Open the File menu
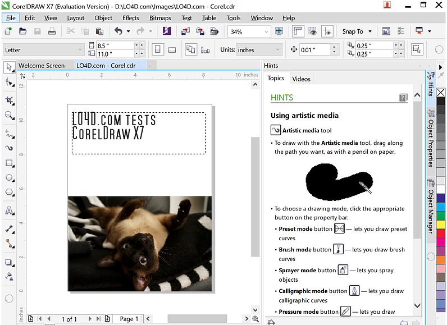 [x=11, y=18]
